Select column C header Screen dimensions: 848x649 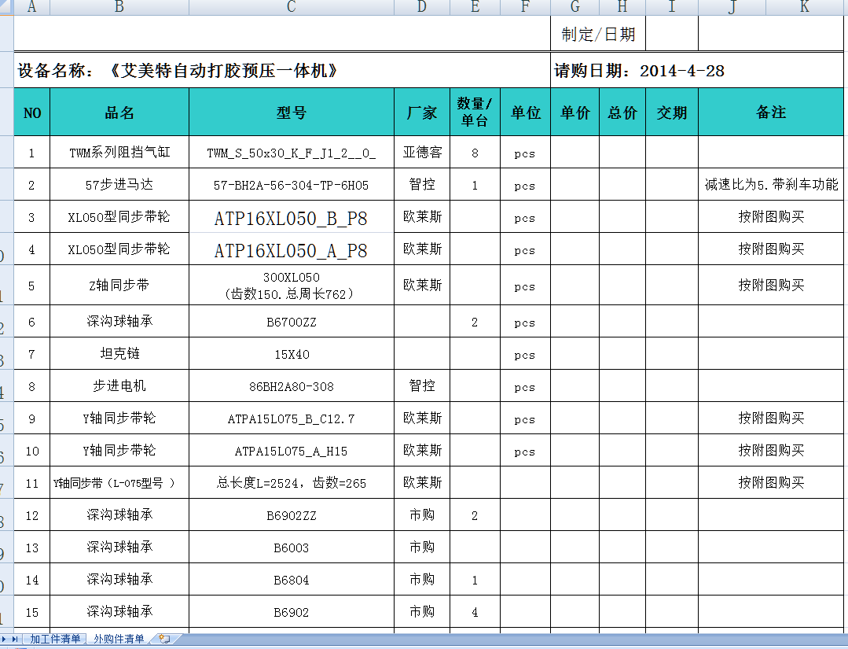pos(292,7)
